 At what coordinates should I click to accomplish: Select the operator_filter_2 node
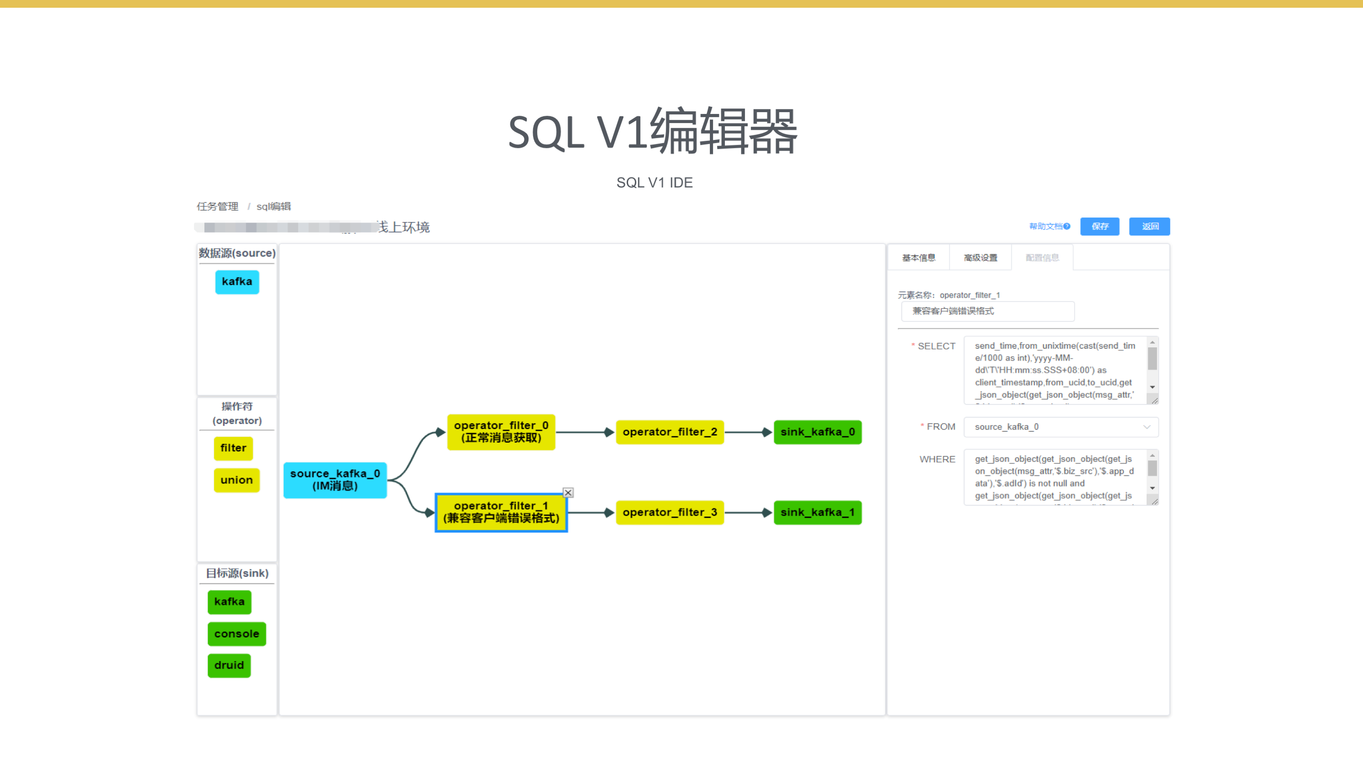[670, 432]
